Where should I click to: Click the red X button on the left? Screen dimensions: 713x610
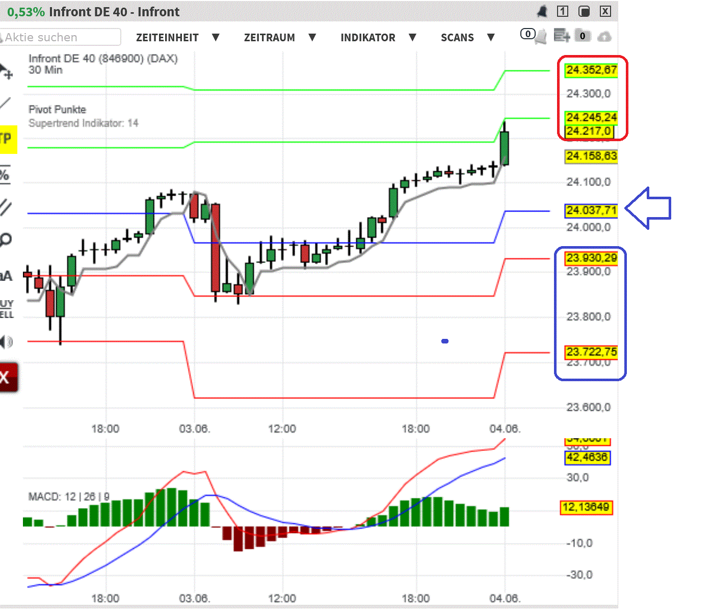(7, 377)
